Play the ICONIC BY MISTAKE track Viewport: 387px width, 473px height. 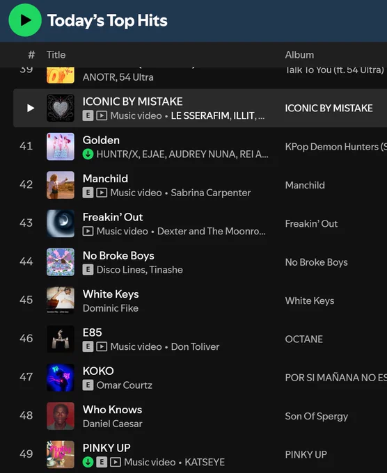point(31,108)
